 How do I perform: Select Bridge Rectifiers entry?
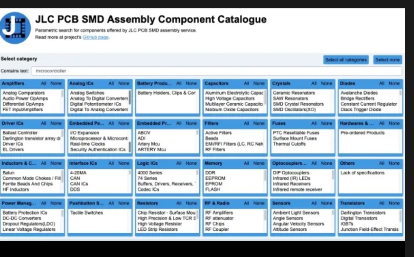click(357, 99)
